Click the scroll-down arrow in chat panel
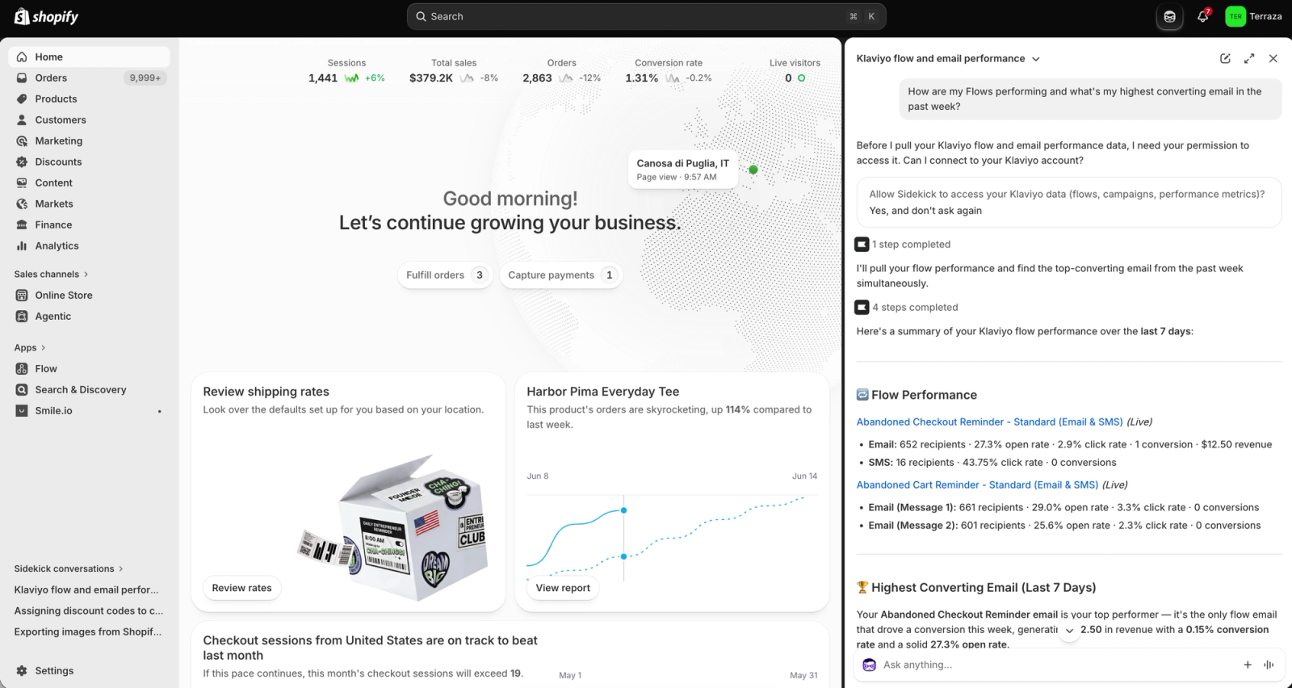The image size is (1292, 688). point(1069,631)
